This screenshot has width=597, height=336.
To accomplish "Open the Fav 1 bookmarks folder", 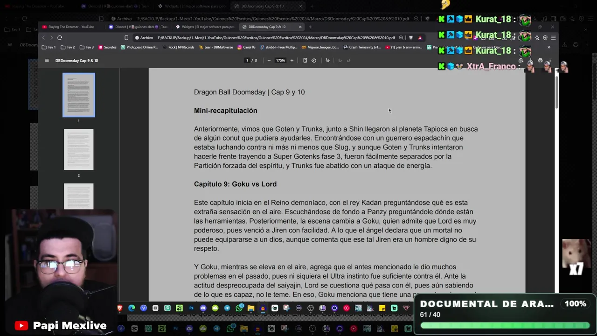I will (49, 47).
